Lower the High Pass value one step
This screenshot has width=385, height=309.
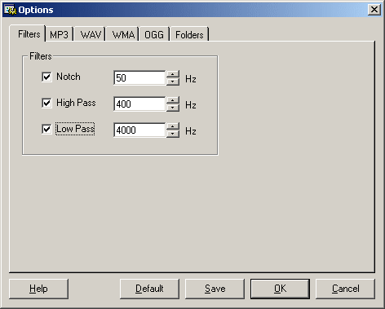[x=173, y=108]
